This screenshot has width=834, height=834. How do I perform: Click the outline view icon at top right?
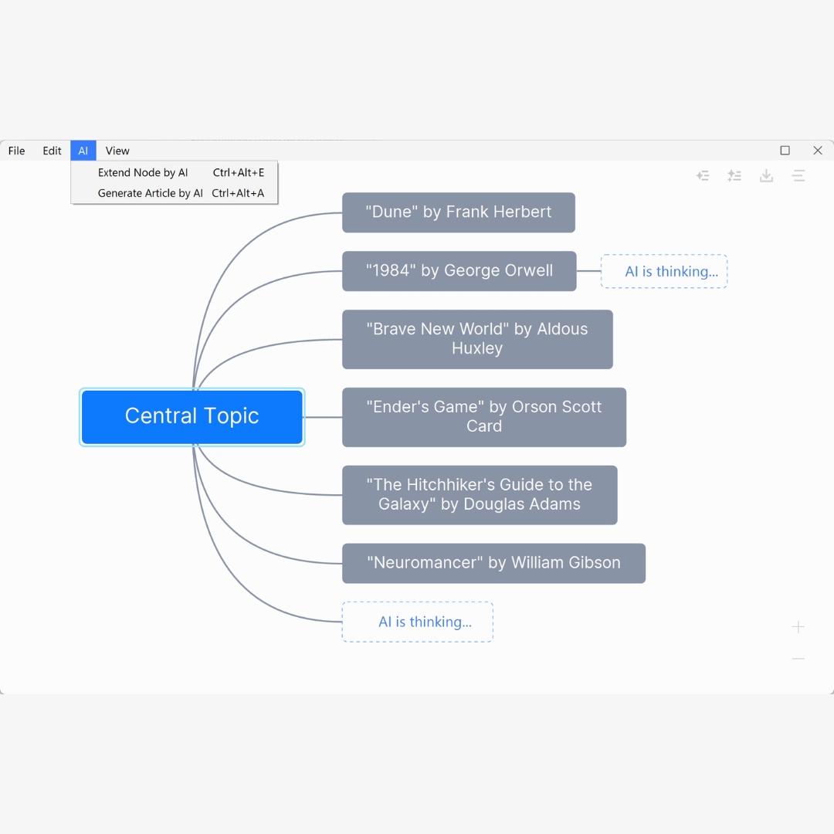tap(798, 175)
